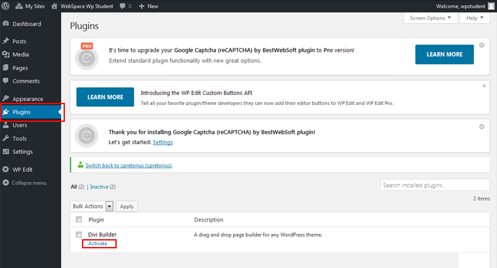Click the Apply bulk action button
Viewport: 497px width, 268px height.
(x=127, y=206)
